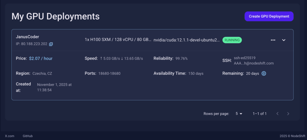307x140 pixels.
Task: Click the 99.76% reliability value
Action: tap(182, 58)
